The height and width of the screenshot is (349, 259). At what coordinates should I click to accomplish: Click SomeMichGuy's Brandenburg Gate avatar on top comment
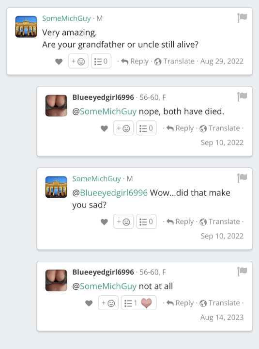pyautogui.click(x=26, y=27)
